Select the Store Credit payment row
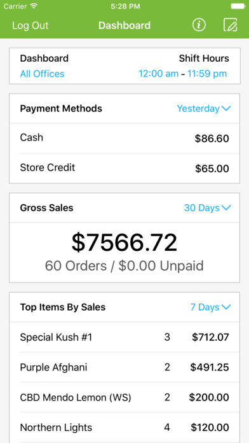 pyautogui.click(x=124, y=169)
